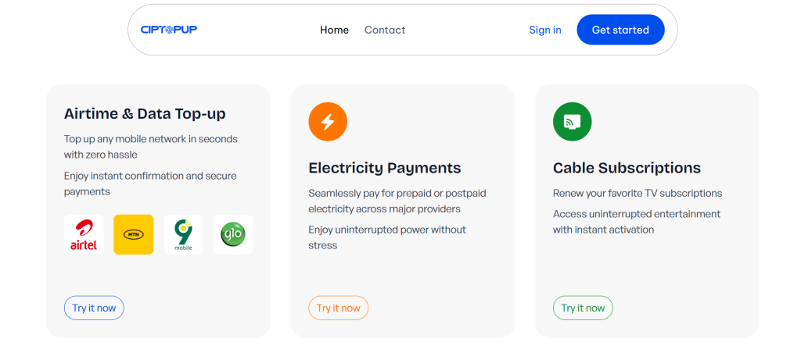The width and height of the screenshot is (801, 353).
Task: Pick the 9mobile network logo
Action: tap(183, 234)
